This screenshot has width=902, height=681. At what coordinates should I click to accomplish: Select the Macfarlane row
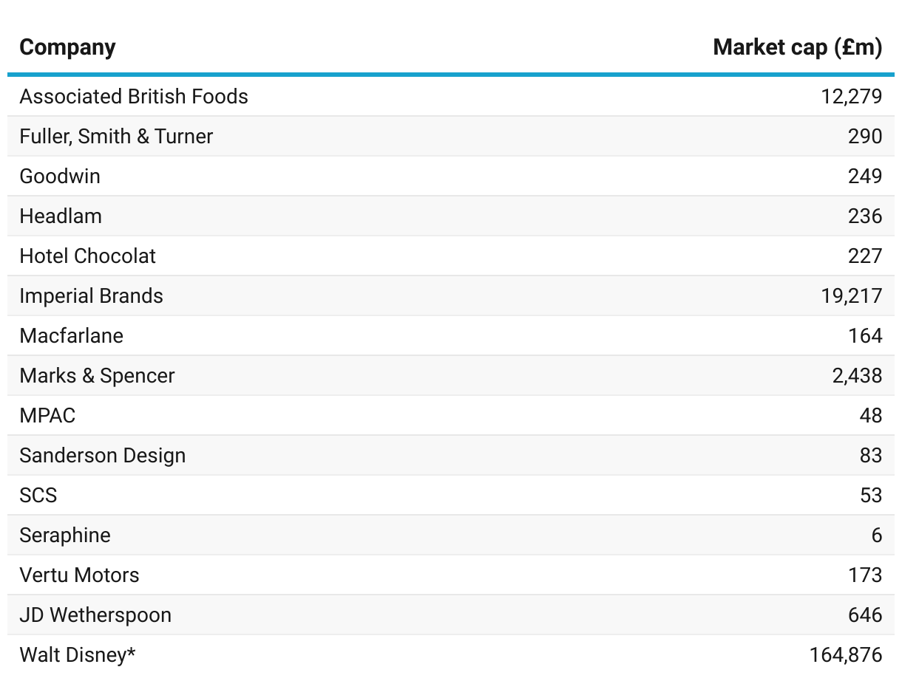[451, 335]
